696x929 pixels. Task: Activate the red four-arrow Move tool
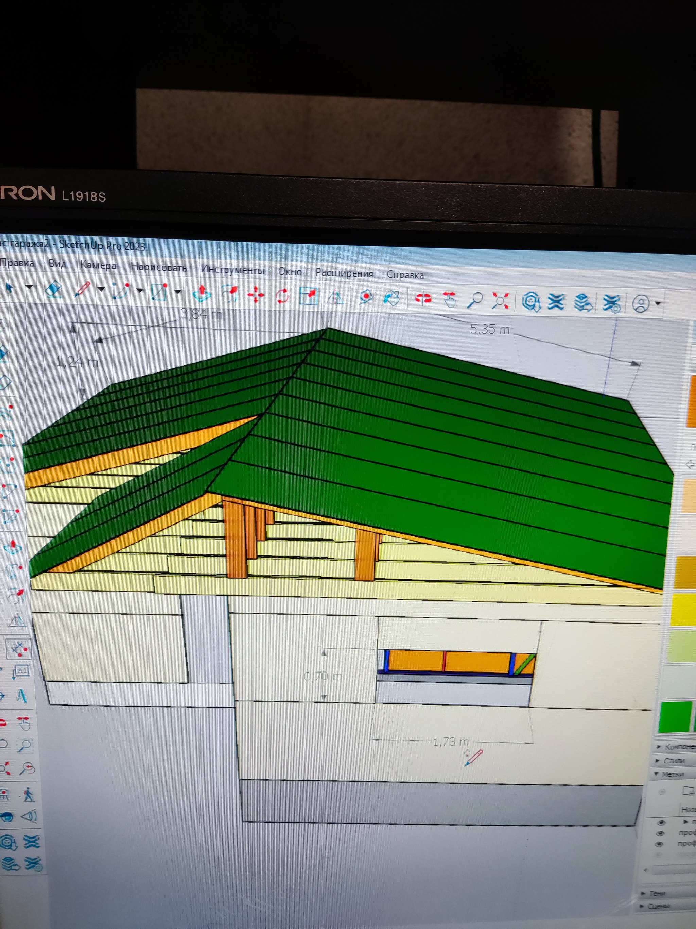point(256,295)
